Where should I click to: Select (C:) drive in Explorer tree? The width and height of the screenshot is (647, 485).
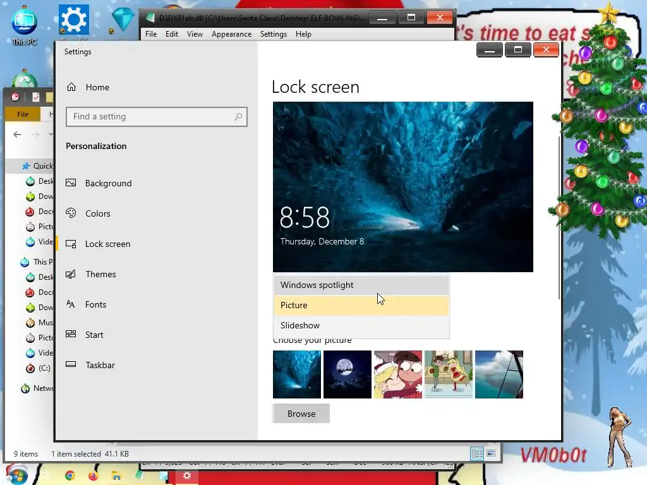click(x=38, y=368)
